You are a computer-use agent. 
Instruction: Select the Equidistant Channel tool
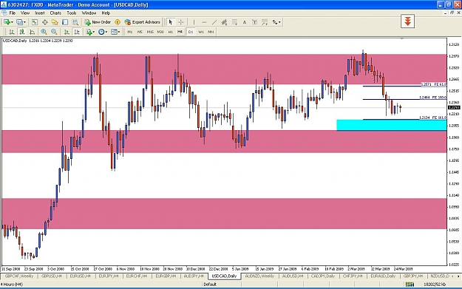click(224, 22)
